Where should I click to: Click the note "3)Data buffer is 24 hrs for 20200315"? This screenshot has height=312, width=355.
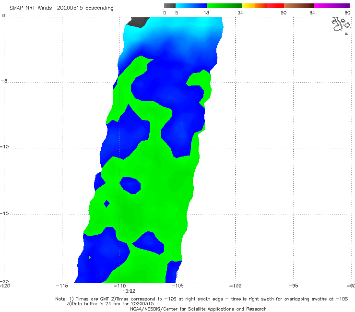tap(110, 304)
